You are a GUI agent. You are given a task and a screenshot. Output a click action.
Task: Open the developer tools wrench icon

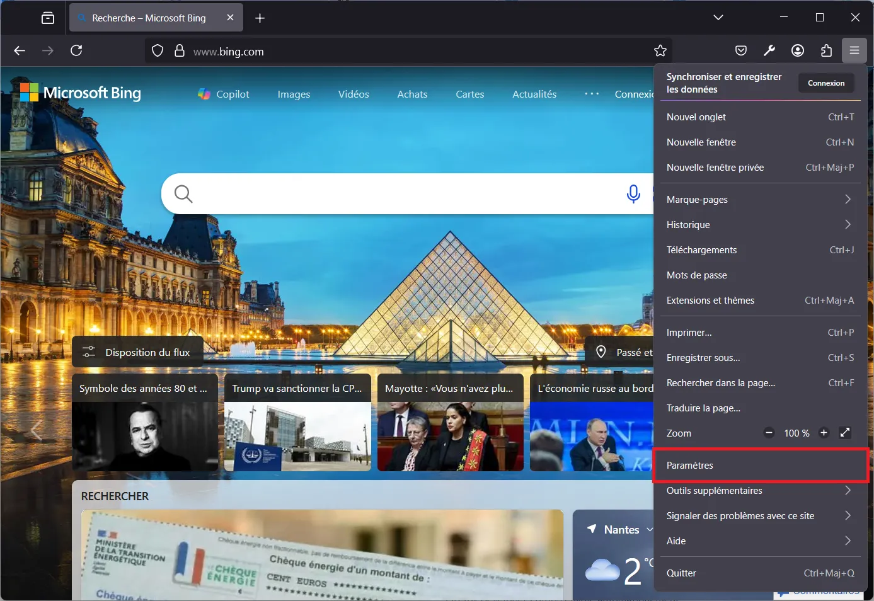click(x=769, y=50)
